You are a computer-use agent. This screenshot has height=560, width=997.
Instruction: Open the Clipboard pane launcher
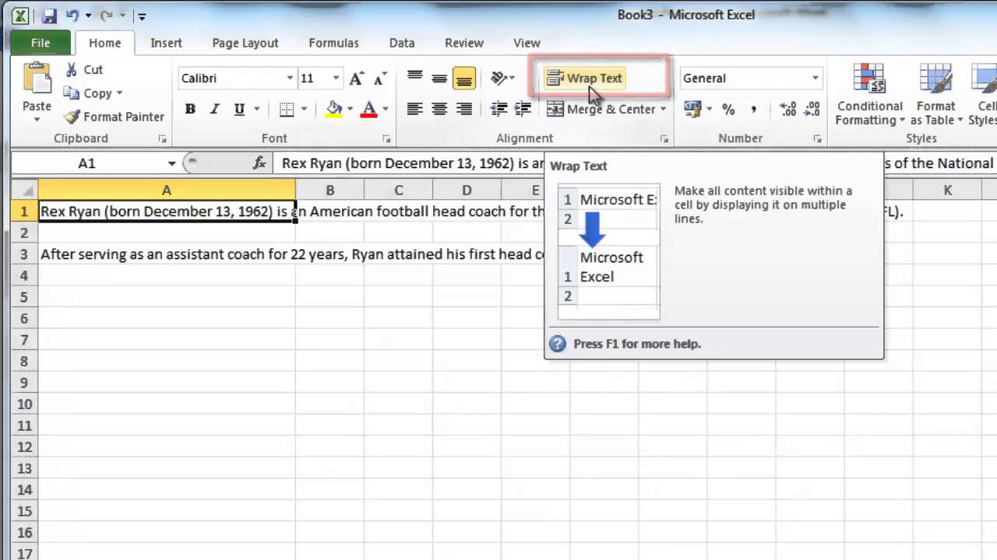click(163, 138)
